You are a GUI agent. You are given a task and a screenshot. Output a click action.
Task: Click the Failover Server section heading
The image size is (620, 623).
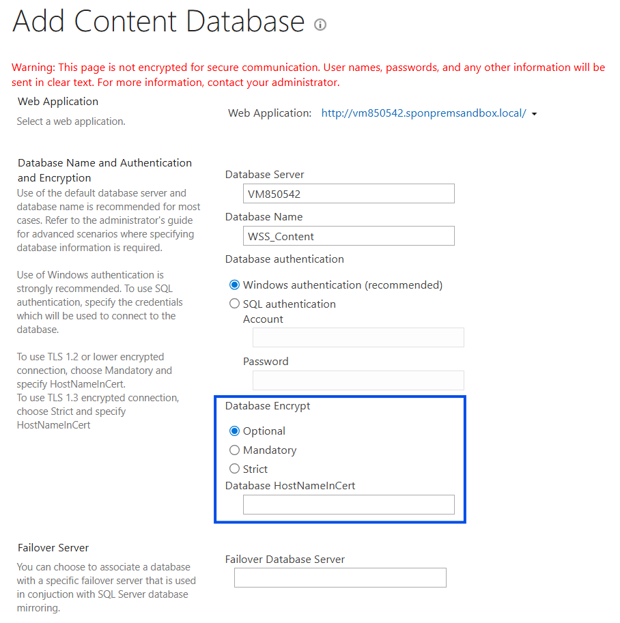[53, 547]
